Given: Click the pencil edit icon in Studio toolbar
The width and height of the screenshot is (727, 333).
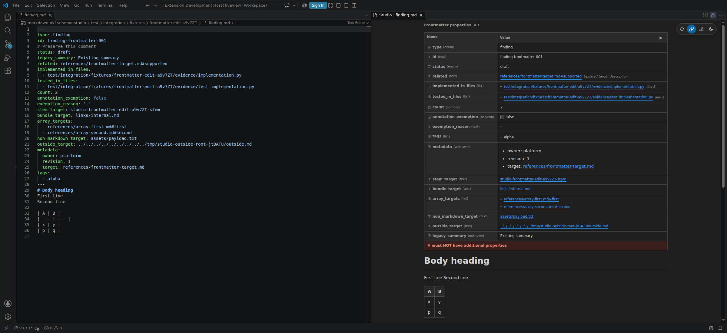Looking at the screenshot, I should click(x=701, y=29).
